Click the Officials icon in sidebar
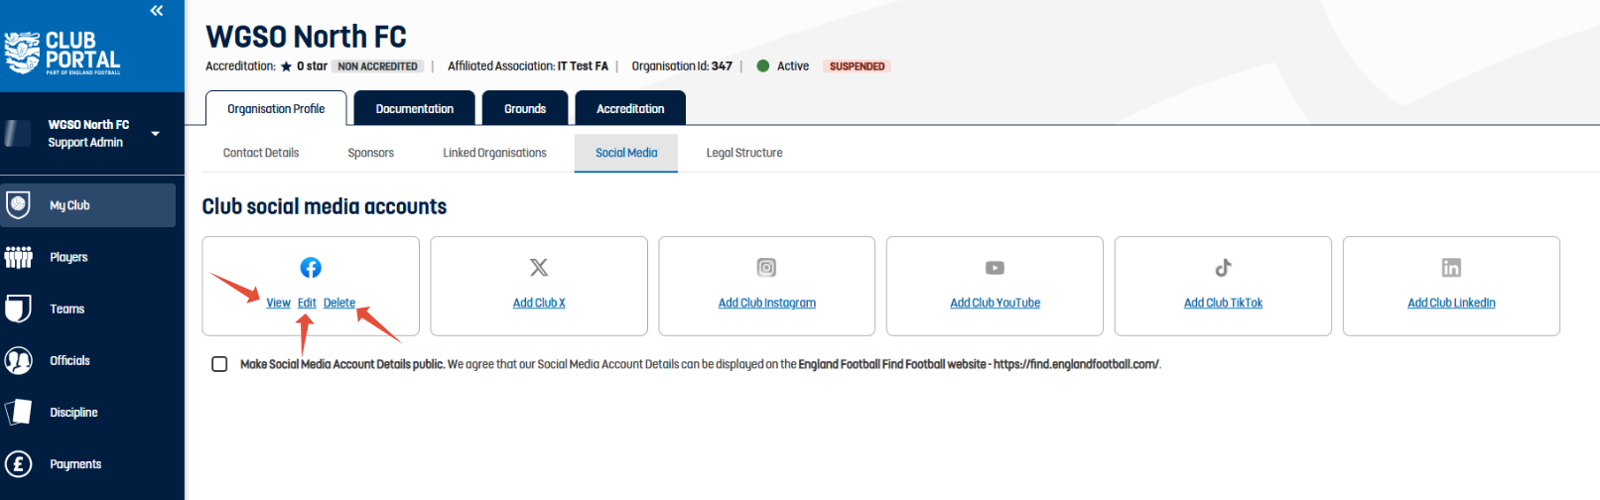The height and width of the screenshot is (500, 1600). click(18, 360)
